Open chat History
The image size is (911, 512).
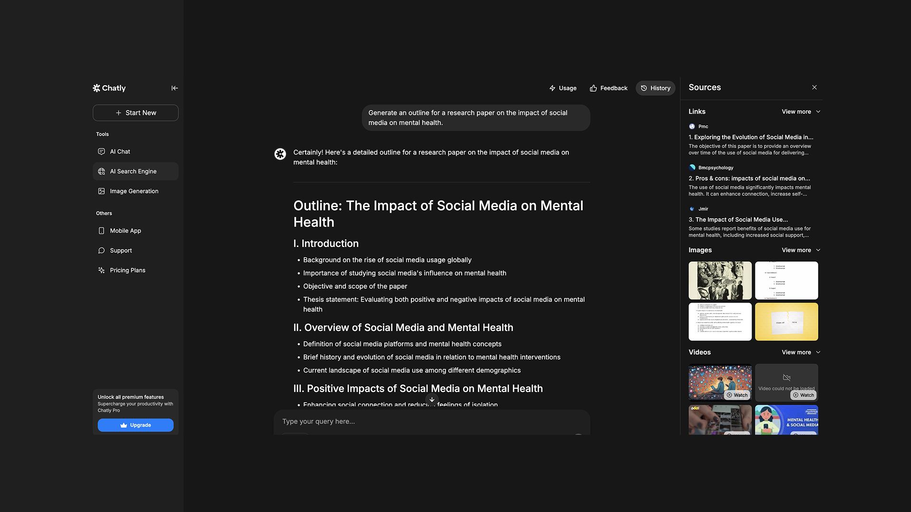pos(655,88)
